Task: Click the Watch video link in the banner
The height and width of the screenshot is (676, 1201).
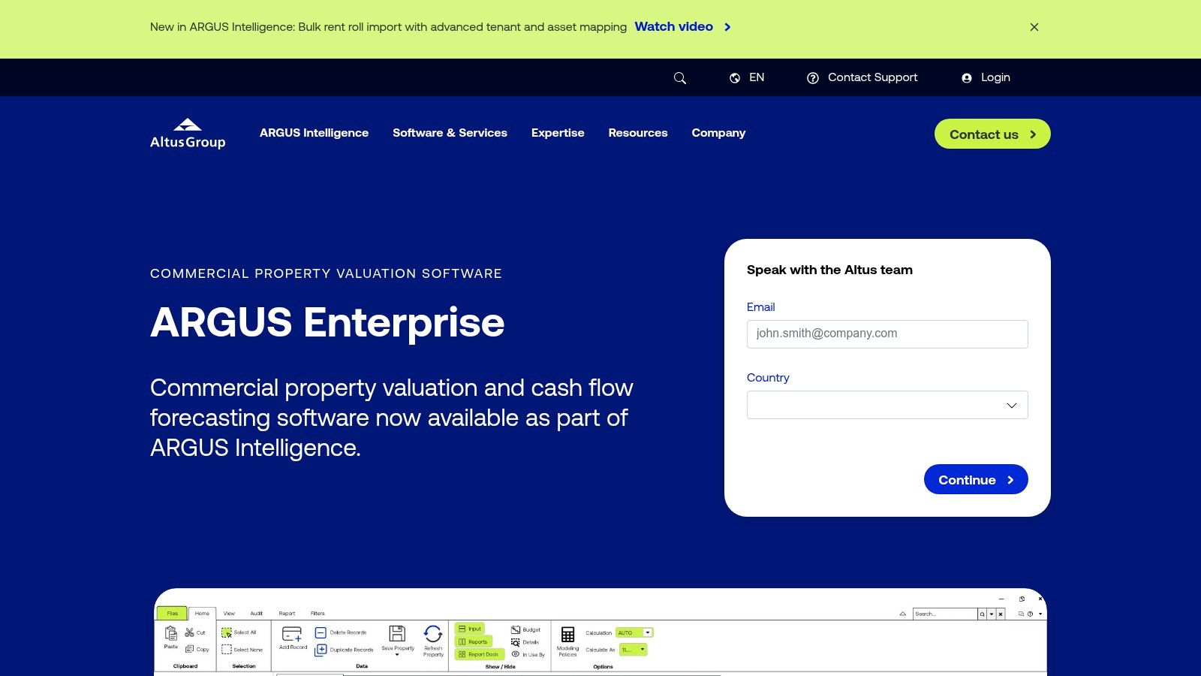Action: pyautogui.click(x=673, y=27)
